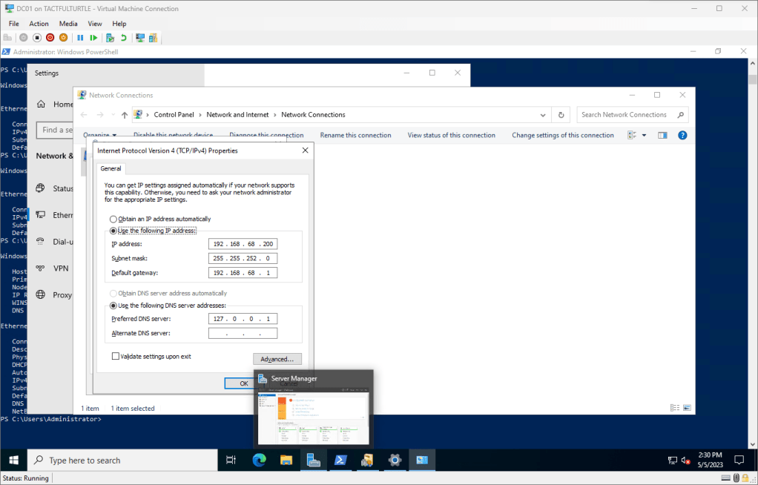Click the Help icon in Network Connections

pos(682,136)
